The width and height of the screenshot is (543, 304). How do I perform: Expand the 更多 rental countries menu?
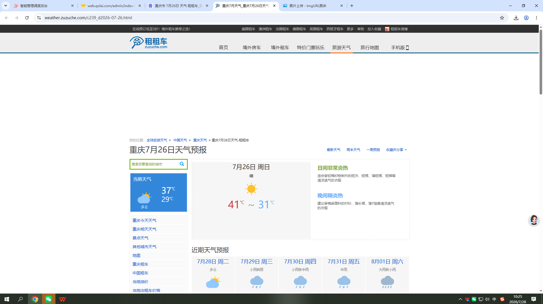point(350,29)
